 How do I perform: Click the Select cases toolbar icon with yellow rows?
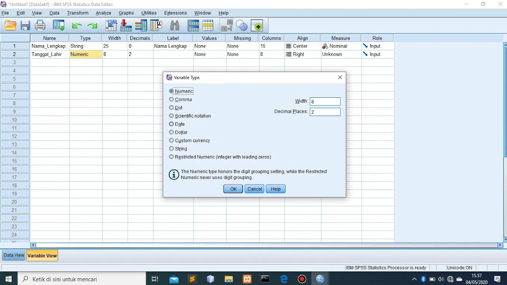pos(208,26)
